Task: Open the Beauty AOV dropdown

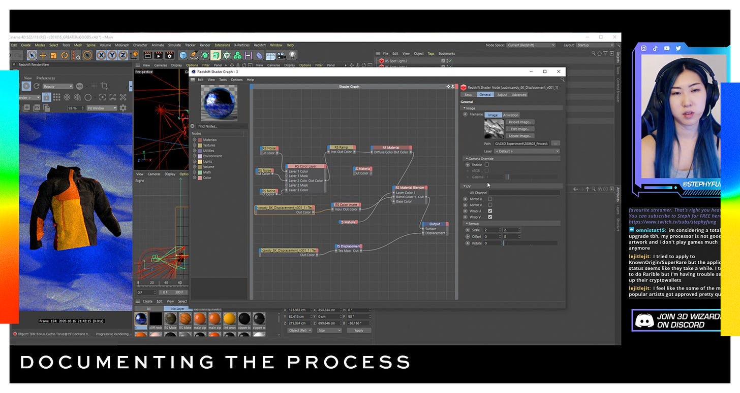Action: coord(58,87)
